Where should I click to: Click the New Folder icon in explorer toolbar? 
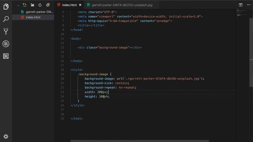tap(32, 5)
